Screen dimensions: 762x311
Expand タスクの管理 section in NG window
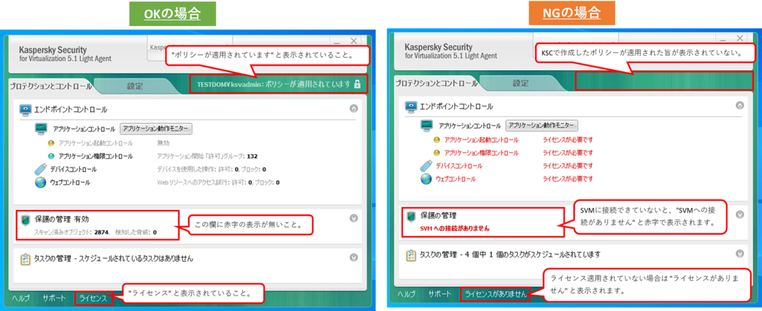pos(740,254)
